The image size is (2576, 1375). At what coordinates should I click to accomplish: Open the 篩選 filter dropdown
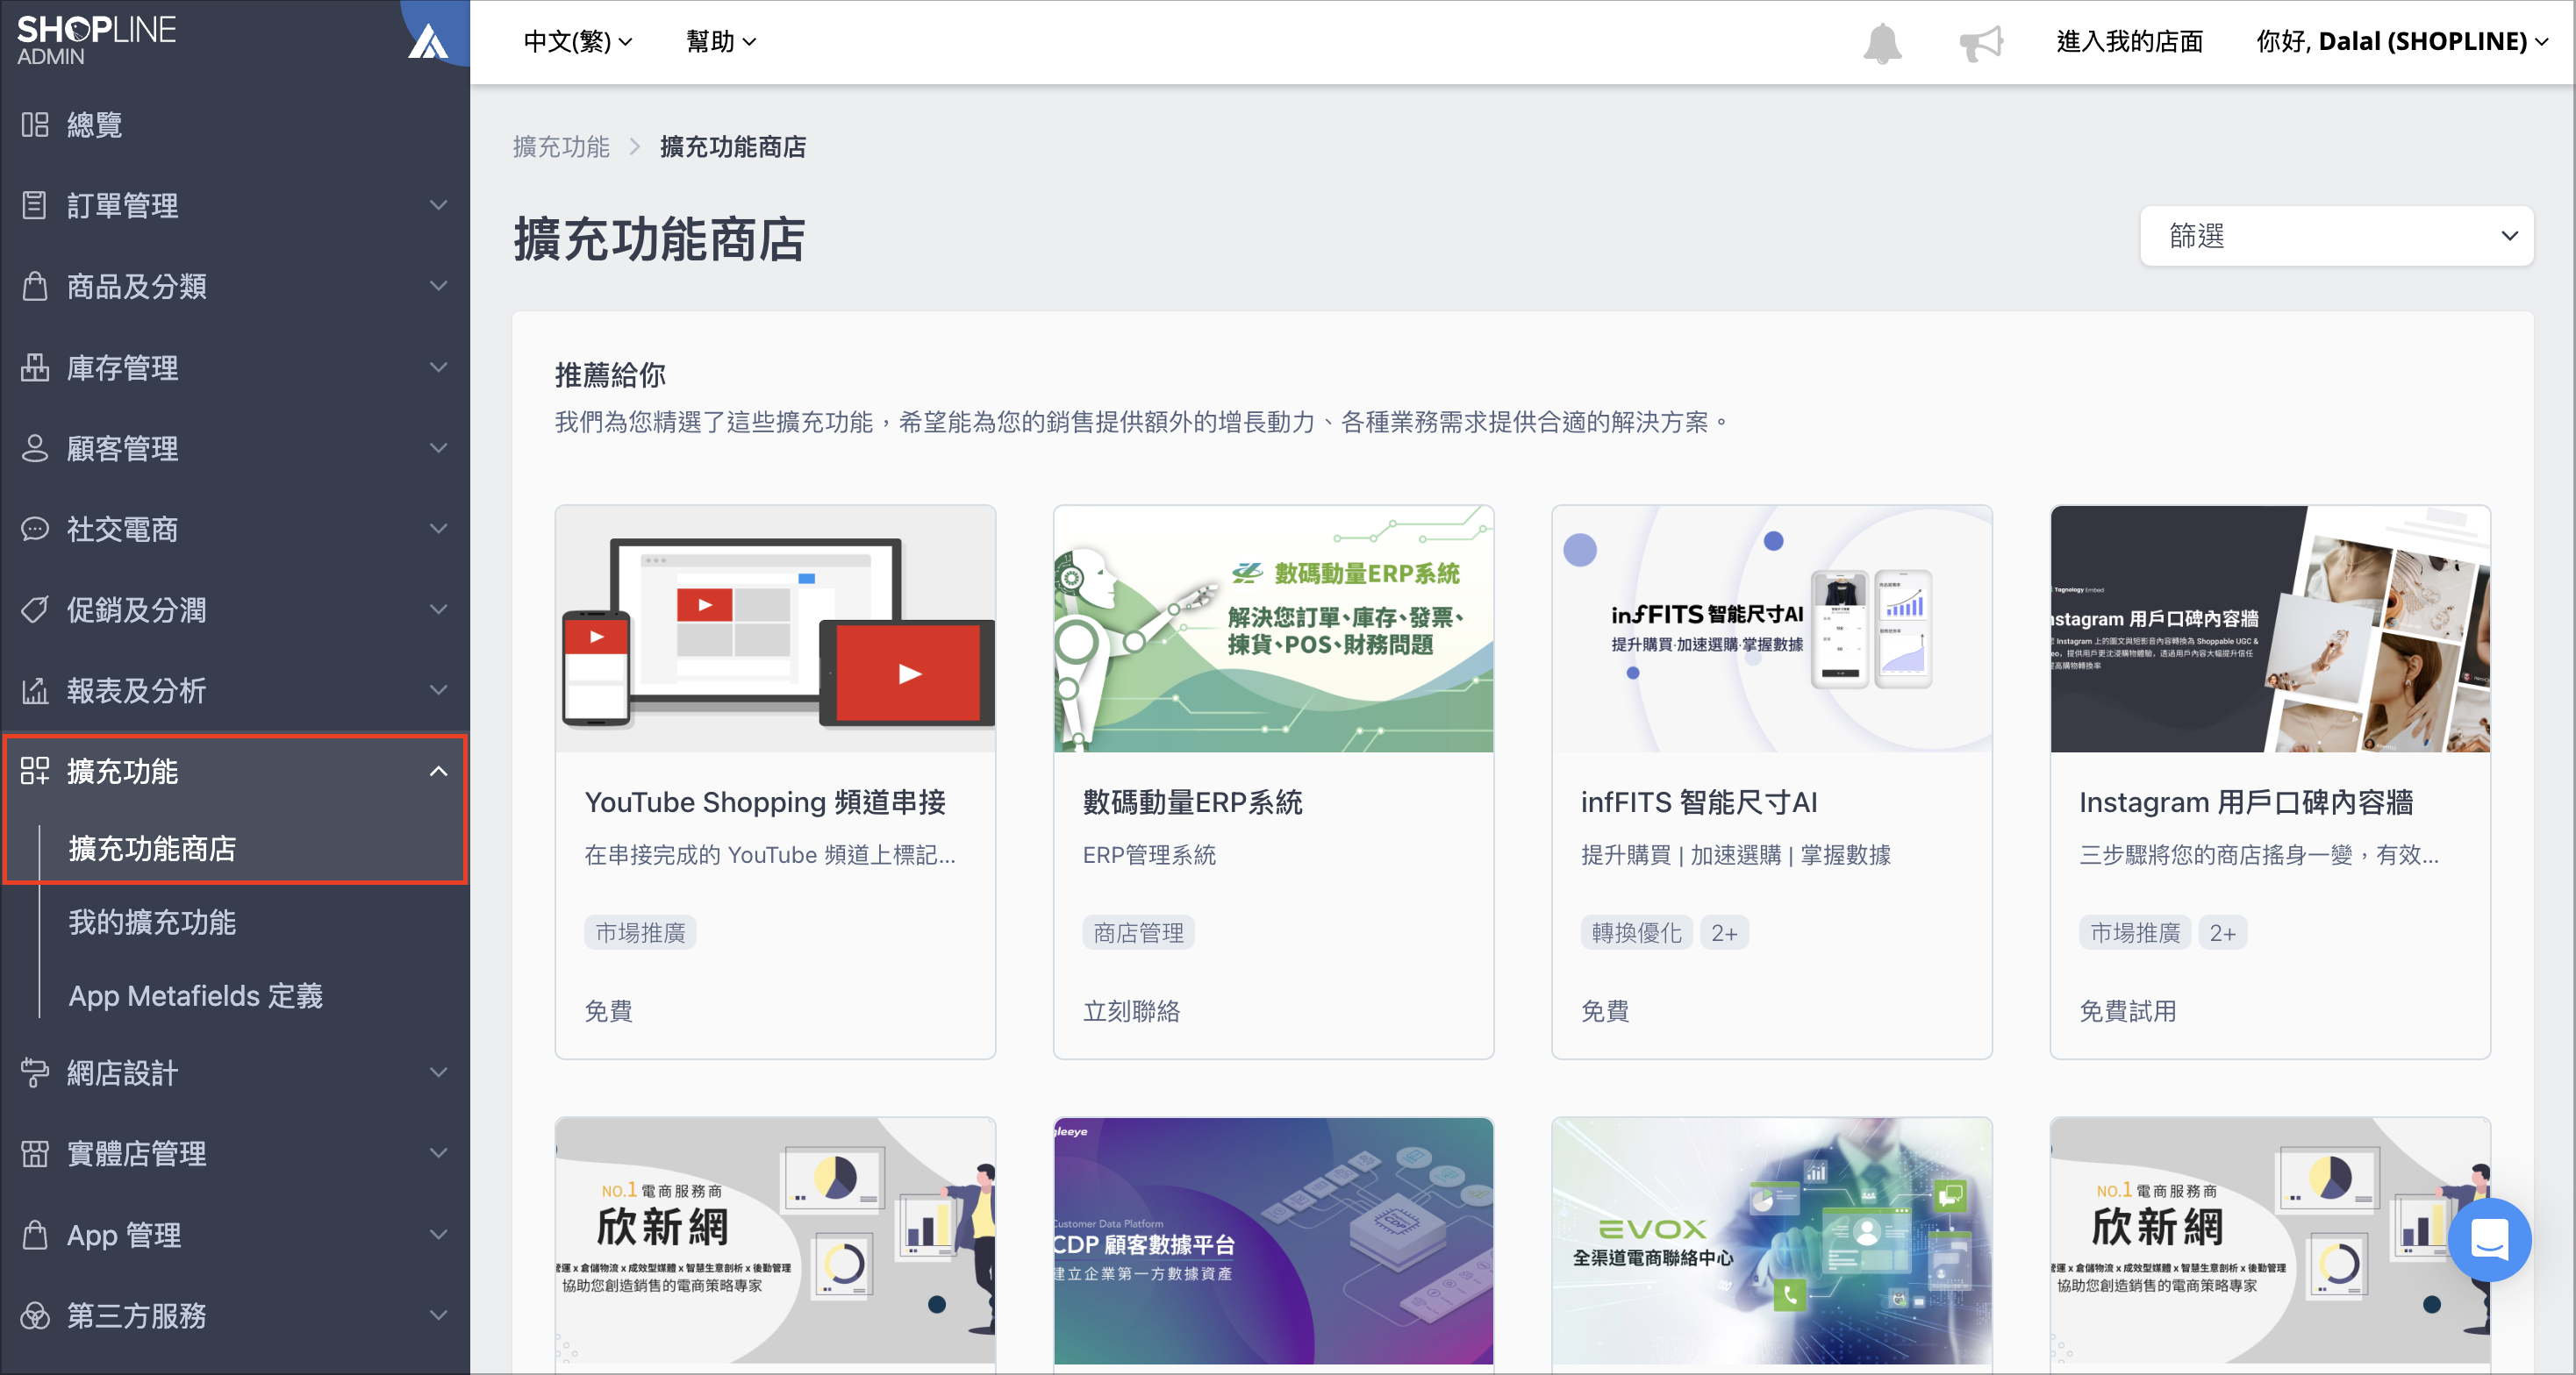[x=2336, y=236]
